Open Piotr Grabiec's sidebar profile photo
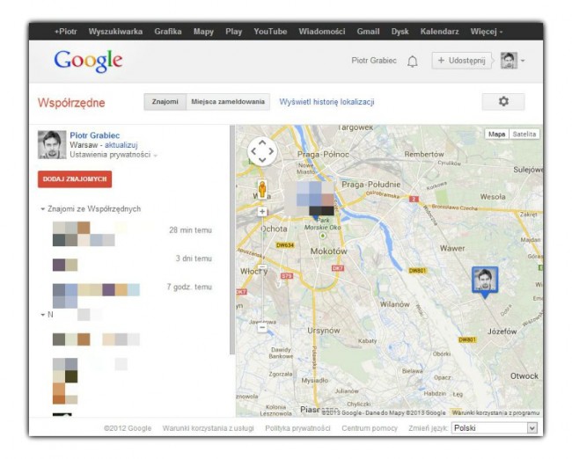This screenshot has height=459, width=572. [52, 145]
